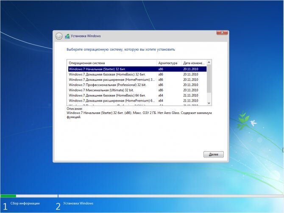Click the x86 cell in Professional 32 bit row
The width and height of the screenshot is (284, 213).
pyautogui.click(x=161, y=85)
